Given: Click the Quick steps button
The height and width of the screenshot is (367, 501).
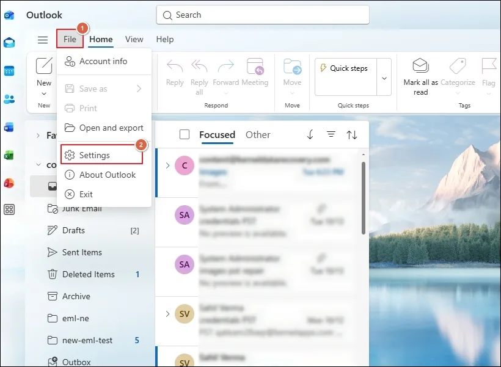Looking at the screenshot, I should pyautogui.click(x=346, y=77).
